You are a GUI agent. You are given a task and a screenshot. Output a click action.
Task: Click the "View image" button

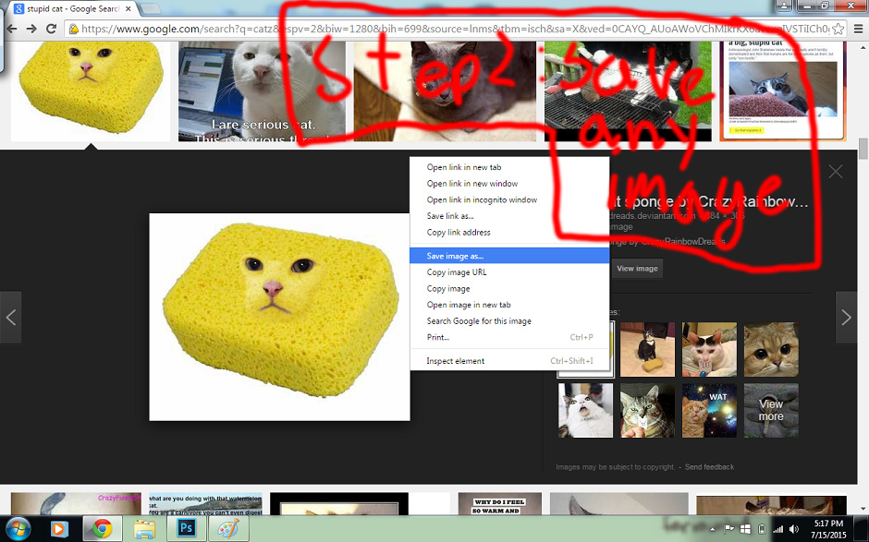pyautogui.click(x=637, y=269)
